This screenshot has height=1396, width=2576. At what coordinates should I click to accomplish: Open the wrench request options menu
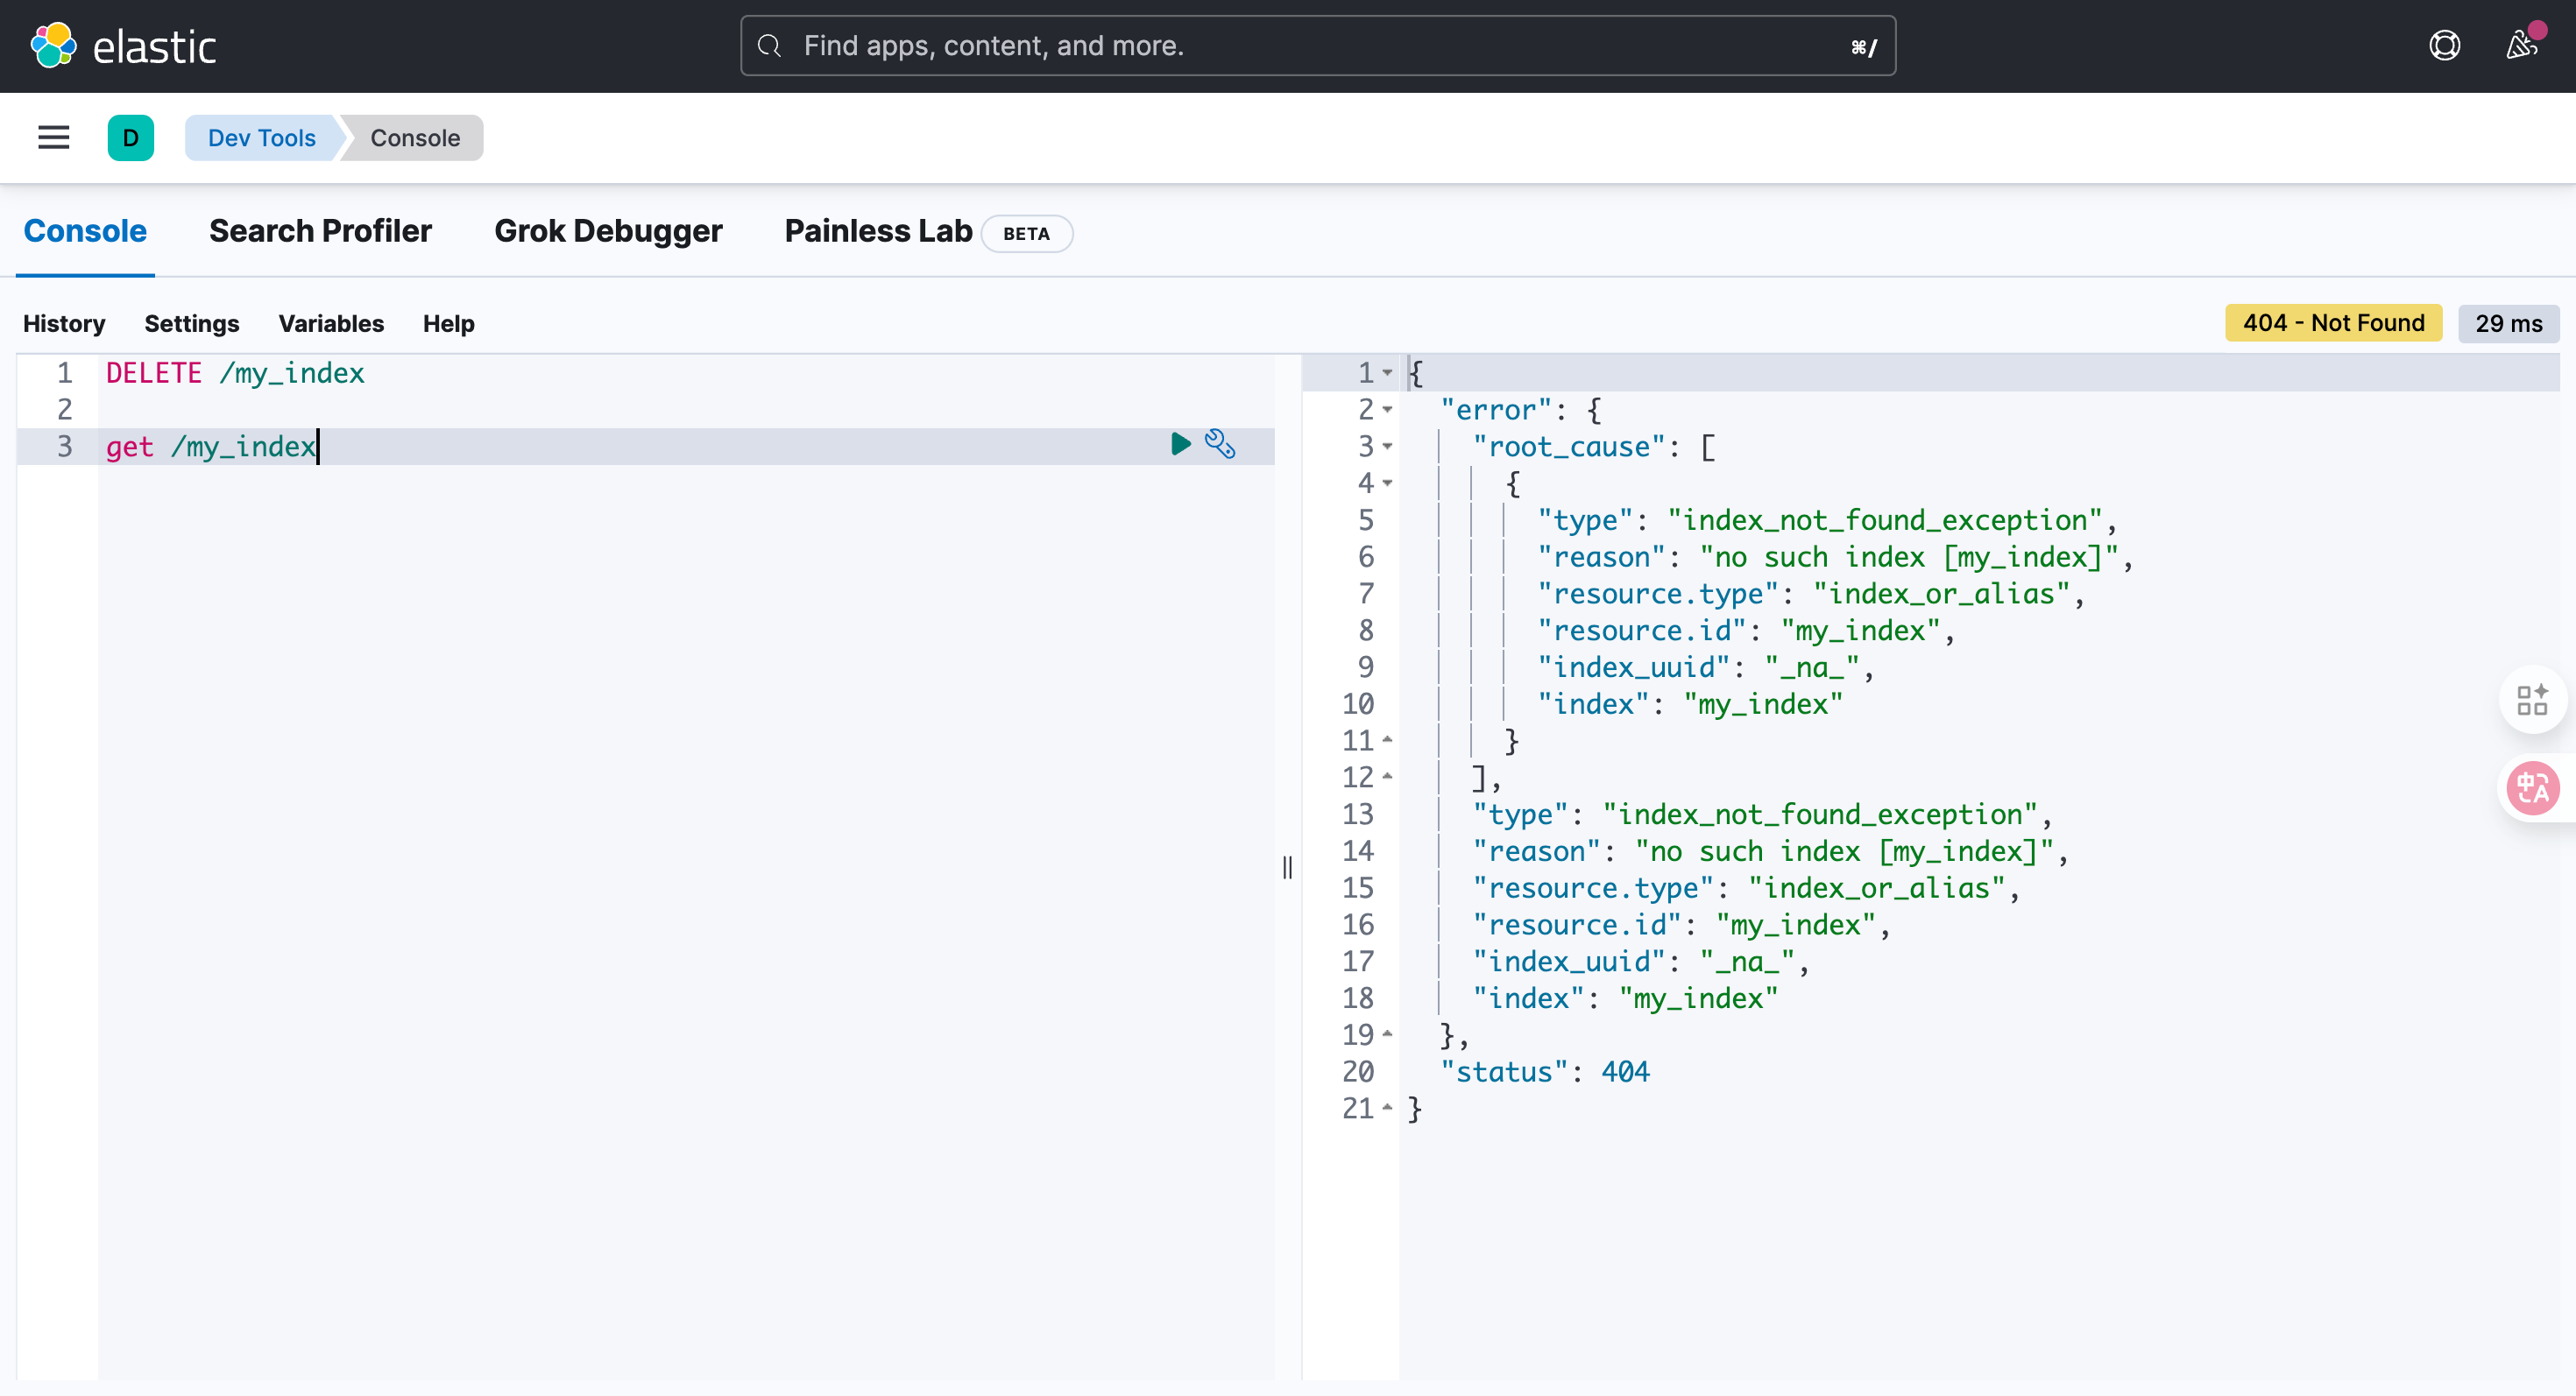click(1220, 444)
